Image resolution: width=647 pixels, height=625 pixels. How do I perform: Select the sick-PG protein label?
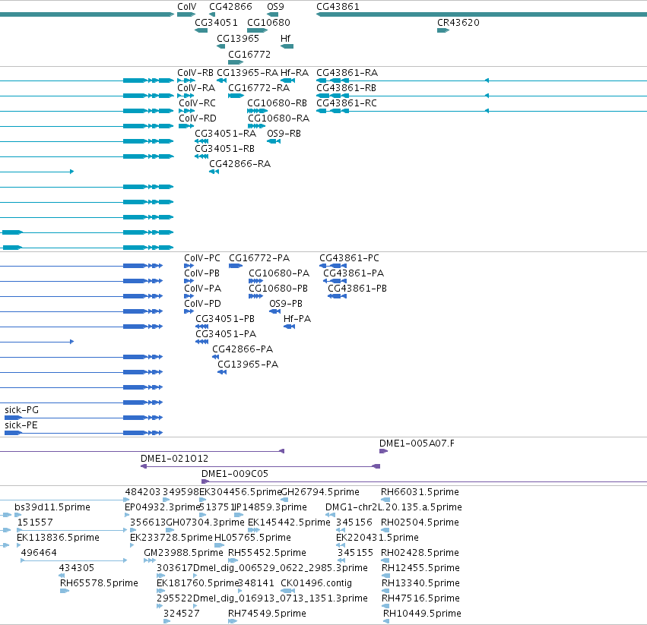[x=21, y=410]
